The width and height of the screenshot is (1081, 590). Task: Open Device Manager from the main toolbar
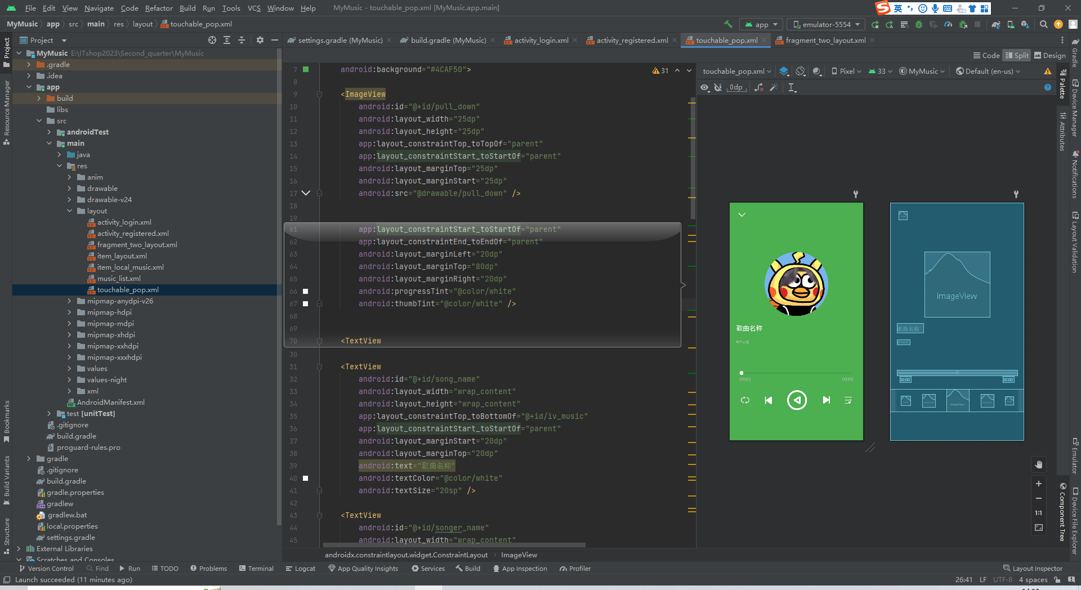coord(1011,24)
